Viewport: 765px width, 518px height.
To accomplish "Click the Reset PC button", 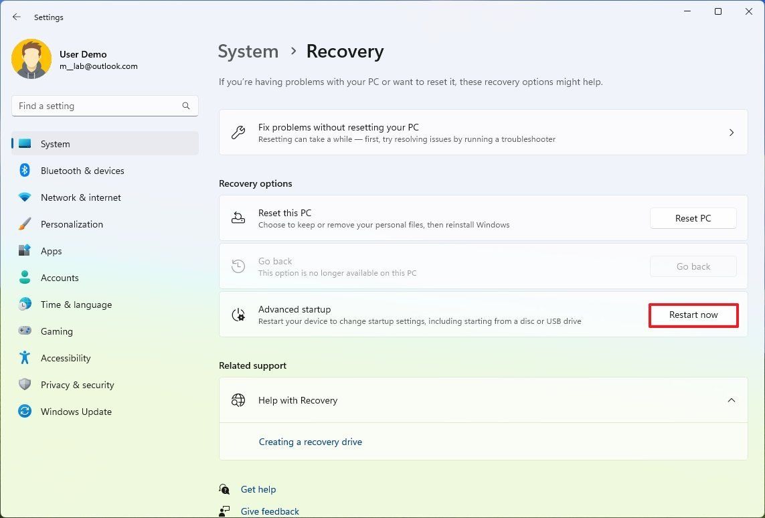I will (x=693, y=218).
